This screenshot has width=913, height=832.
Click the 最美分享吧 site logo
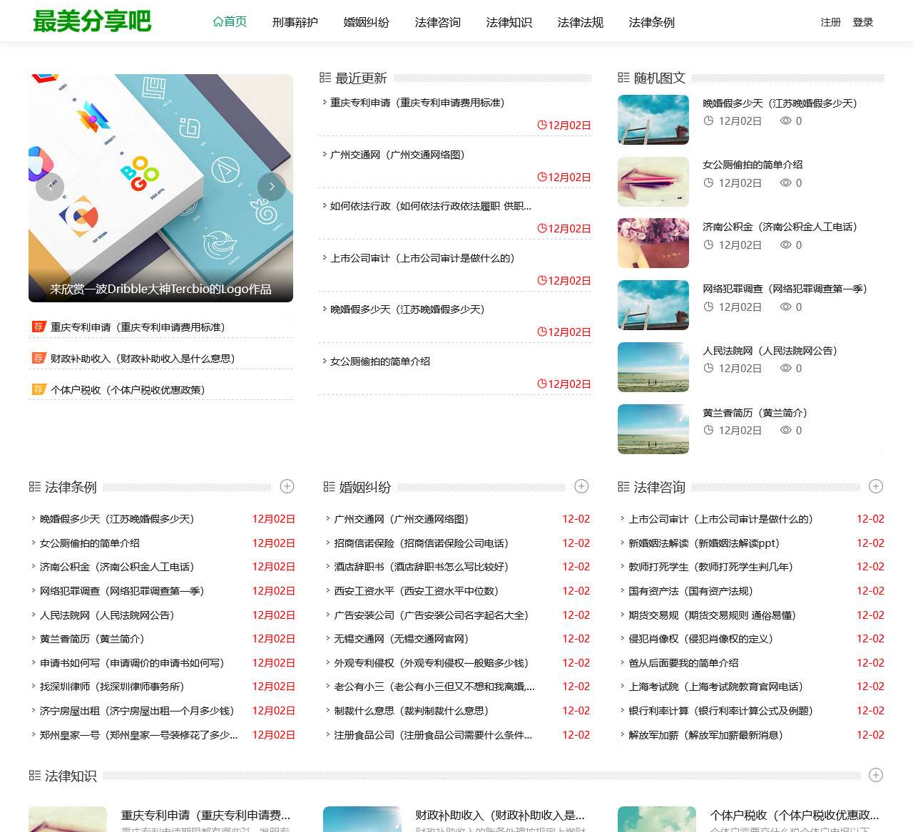tap(93, 21)
